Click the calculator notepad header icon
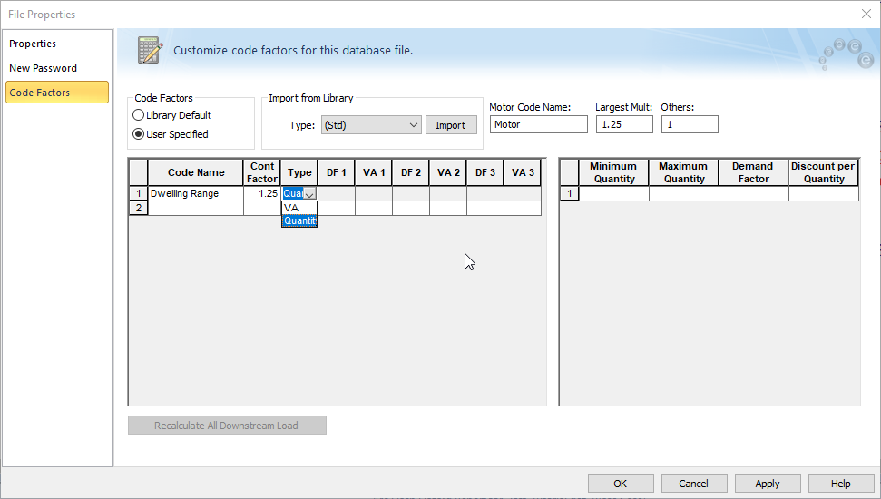 click(x=150, y=50)
